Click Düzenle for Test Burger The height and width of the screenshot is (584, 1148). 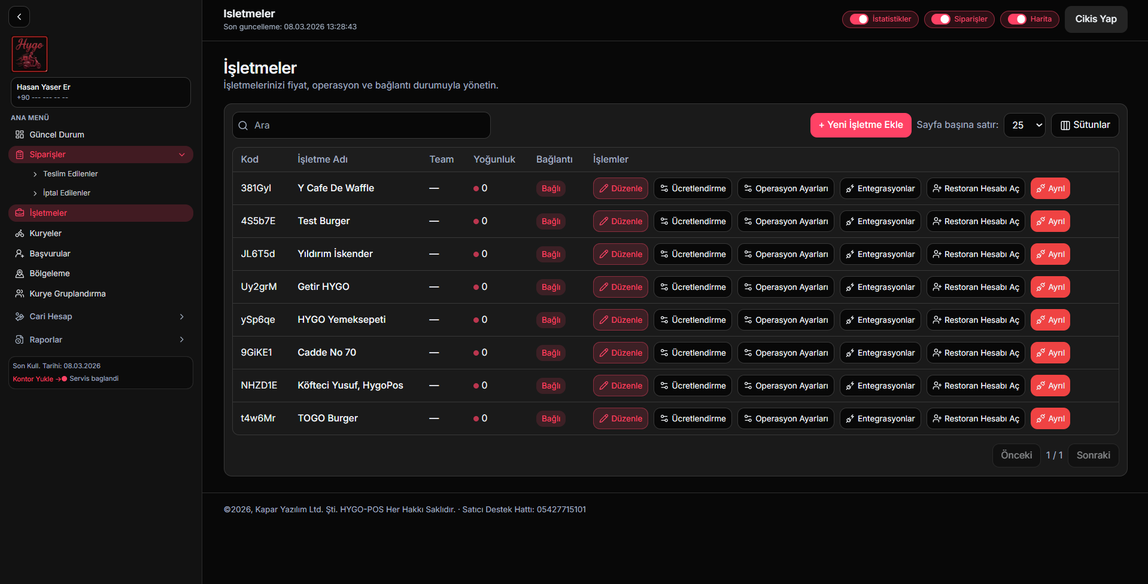[620, 221]
